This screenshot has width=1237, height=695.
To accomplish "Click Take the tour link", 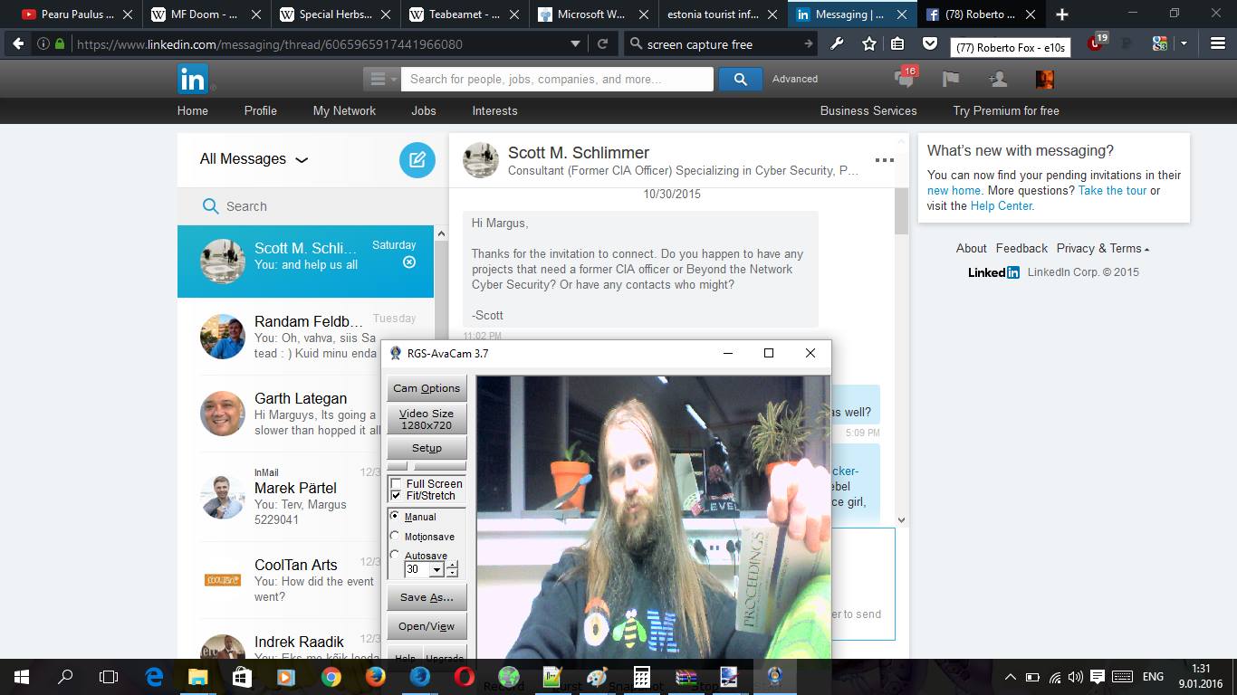I will pyautogui.click(x=1113, y=190).
